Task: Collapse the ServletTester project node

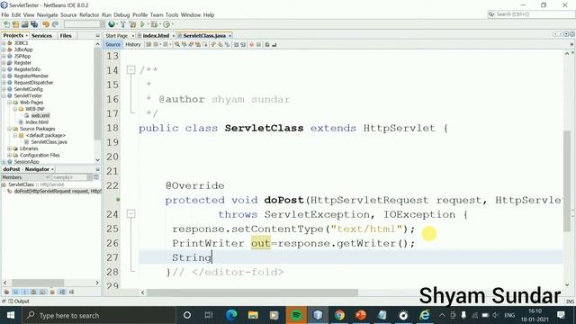Action: click(x=4, y=96)
